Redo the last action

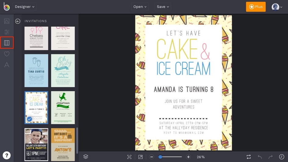click(271, 157)
